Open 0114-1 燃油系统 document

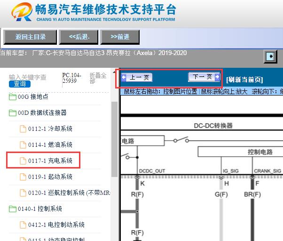pyautogui.click(x=50, y=145)
